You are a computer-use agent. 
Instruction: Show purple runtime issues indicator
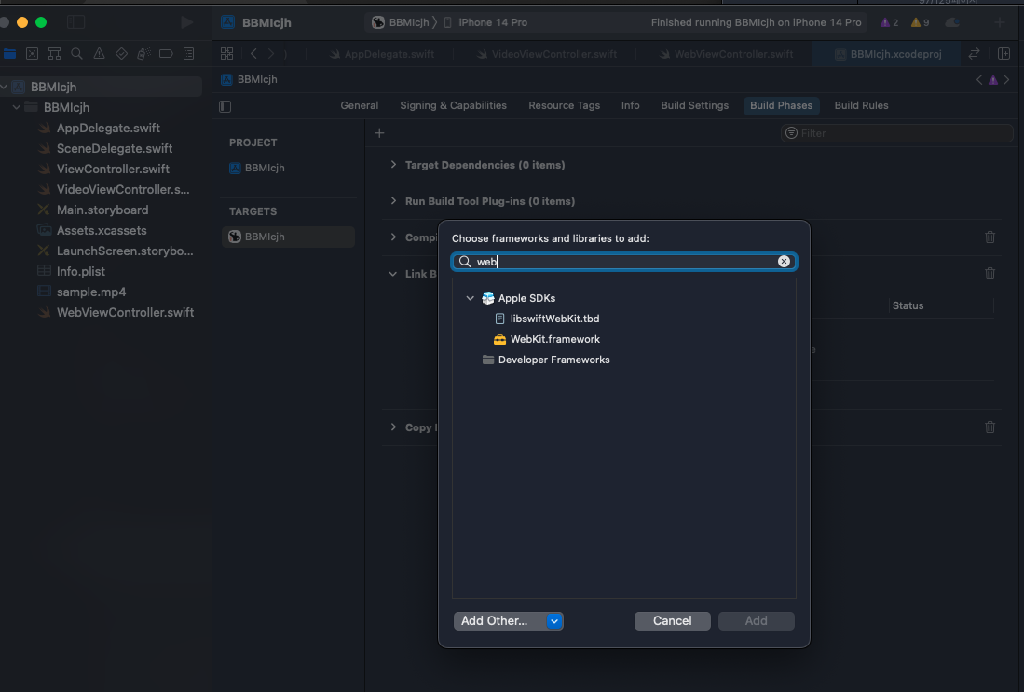click(x=890, y=22)
